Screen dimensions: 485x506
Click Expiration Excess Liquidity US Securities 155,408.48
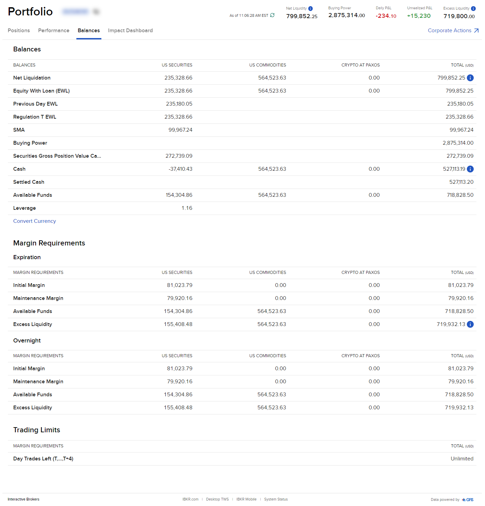[x=178, y=324]
